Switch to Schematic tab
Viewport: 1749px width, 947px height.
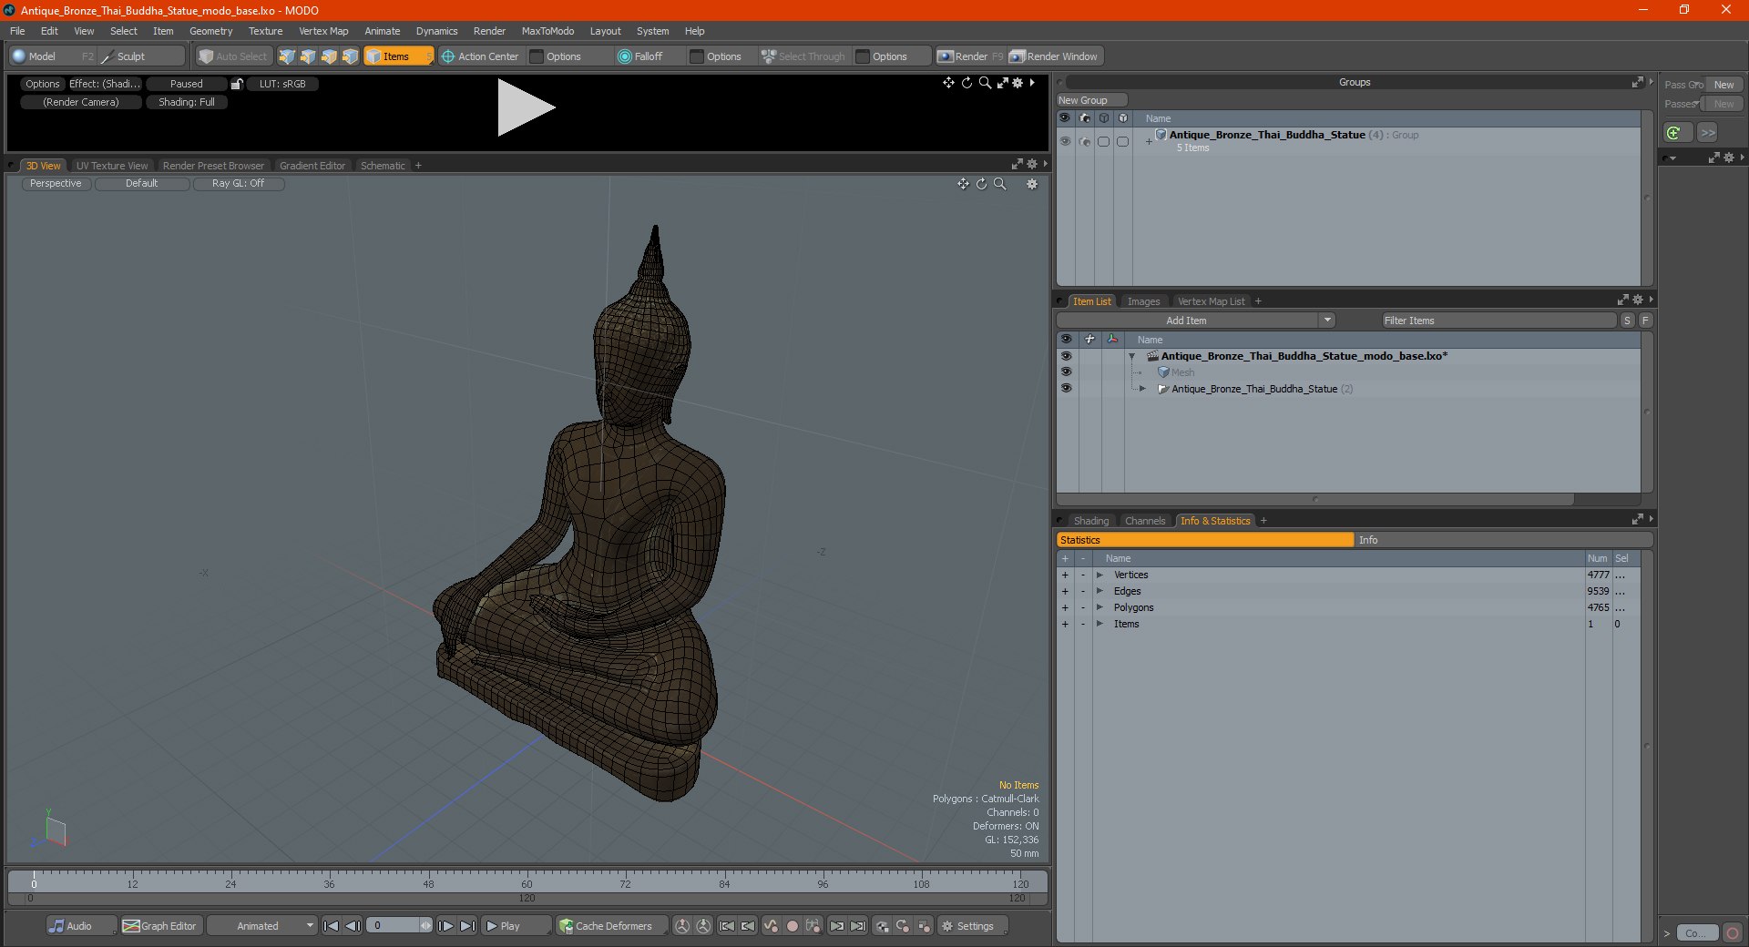click(x=383, y=166)
